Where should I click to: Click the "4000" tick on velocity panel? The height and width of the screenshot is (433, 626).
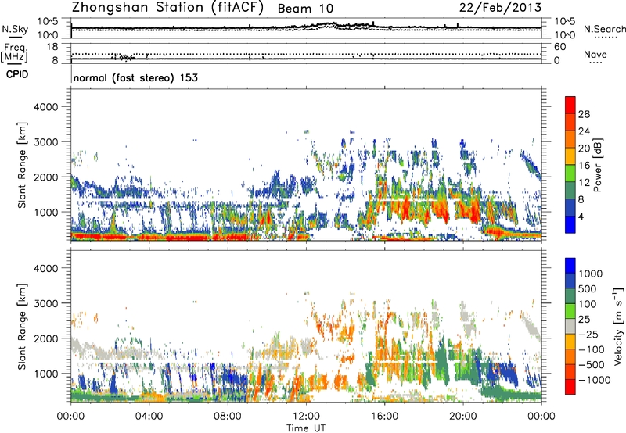45,268
